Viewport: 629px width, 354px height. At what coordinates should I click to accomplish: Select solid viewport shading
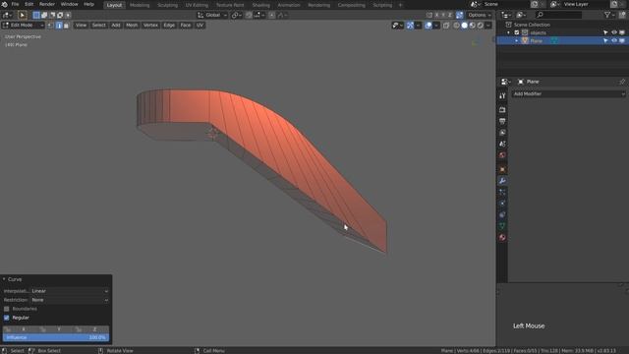pyautogui.click(x=465, y=26)
